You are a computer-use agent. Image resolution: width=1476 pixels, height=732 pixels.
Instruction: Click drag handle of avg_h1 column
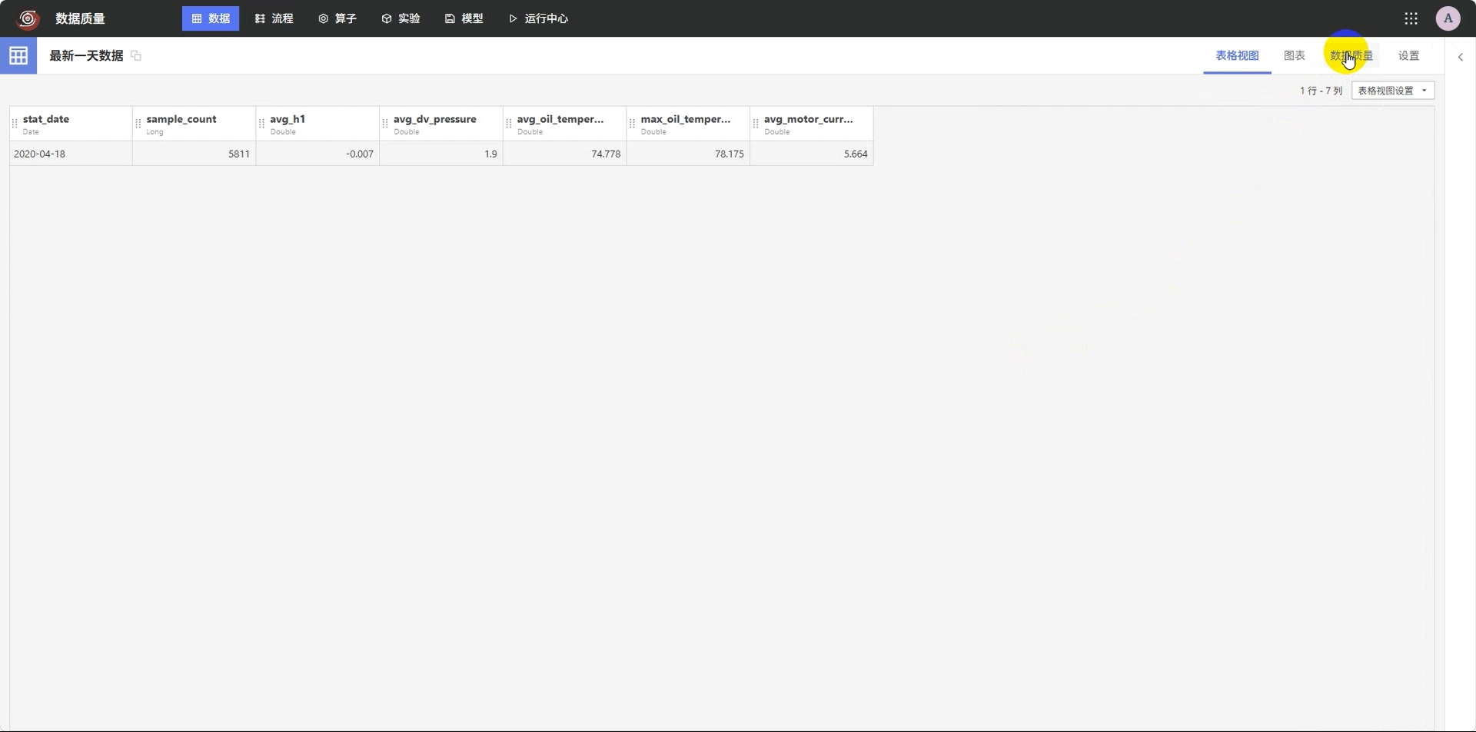click(262, 123)
